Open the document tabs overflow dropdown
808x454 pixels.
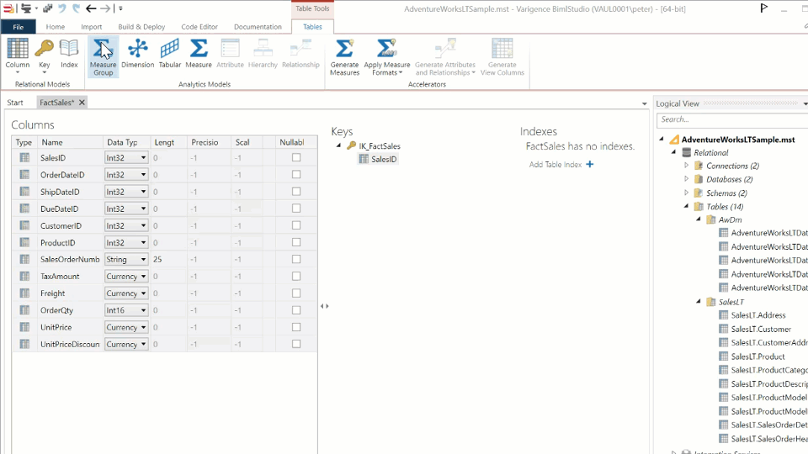coord(644,103)
